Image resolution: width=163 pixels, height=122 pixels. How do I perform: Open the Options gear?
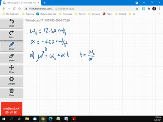12,81
